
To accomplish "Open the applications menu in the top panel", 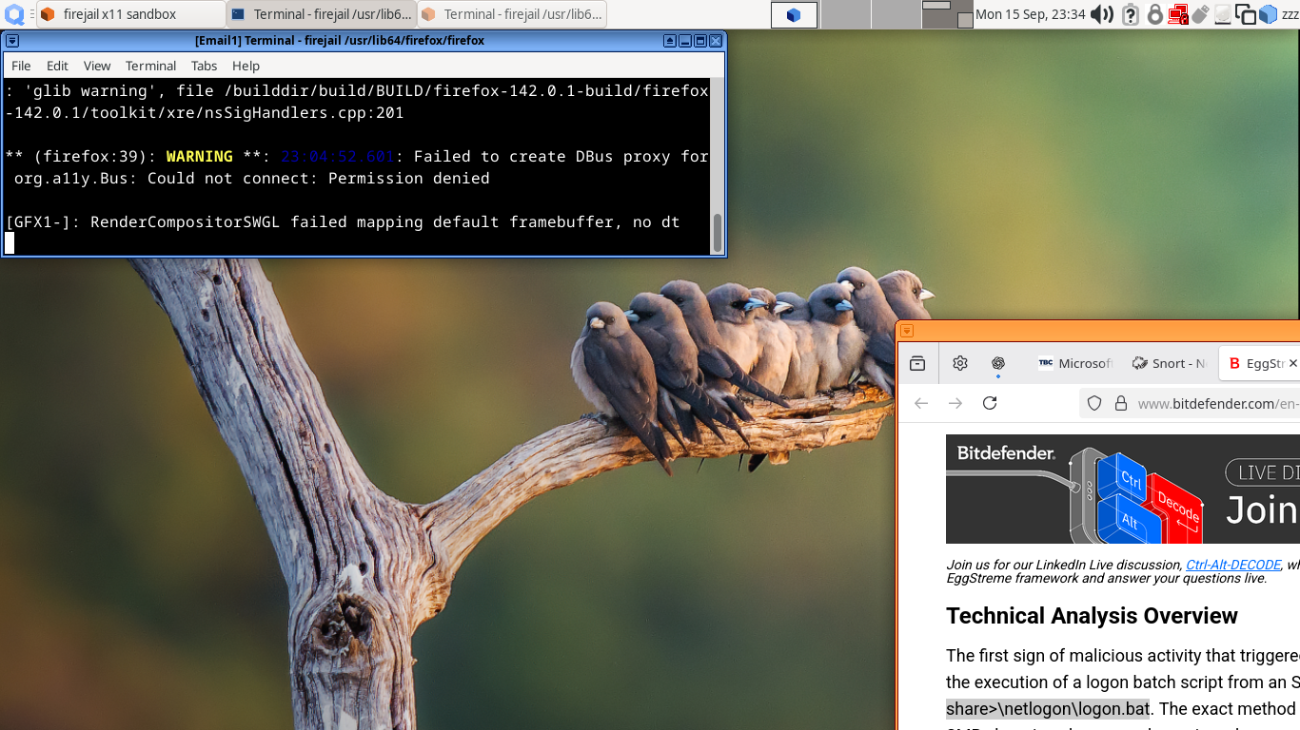I will [15, 14].
